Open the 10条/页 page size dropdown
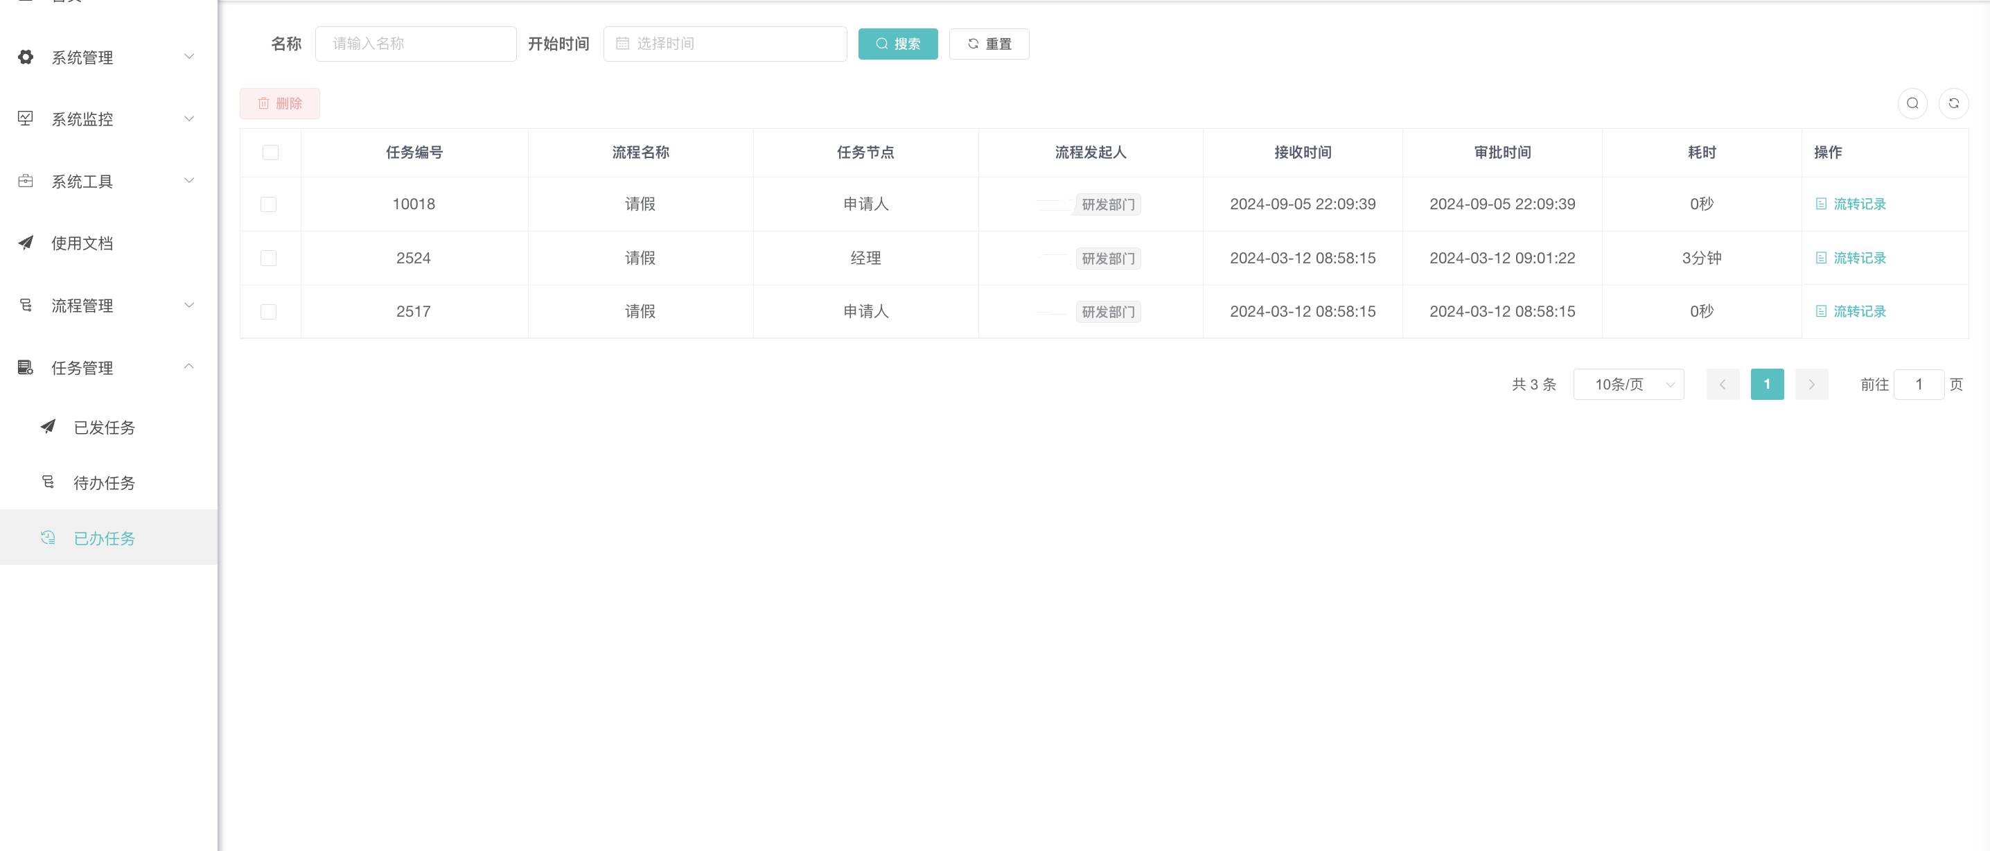 coord(1628,384)
